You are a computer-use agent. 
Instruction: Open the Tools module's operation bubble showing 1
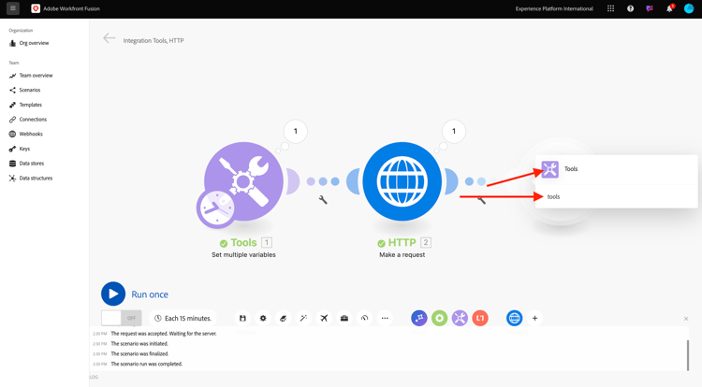(296, 132)
